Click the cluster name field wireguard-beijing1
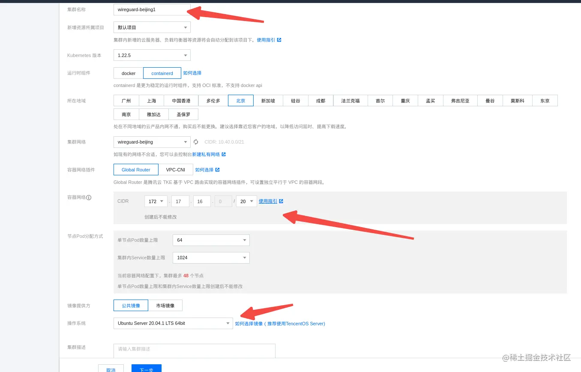The height and width of the screenshot is (372, 581). coord(152,9)
